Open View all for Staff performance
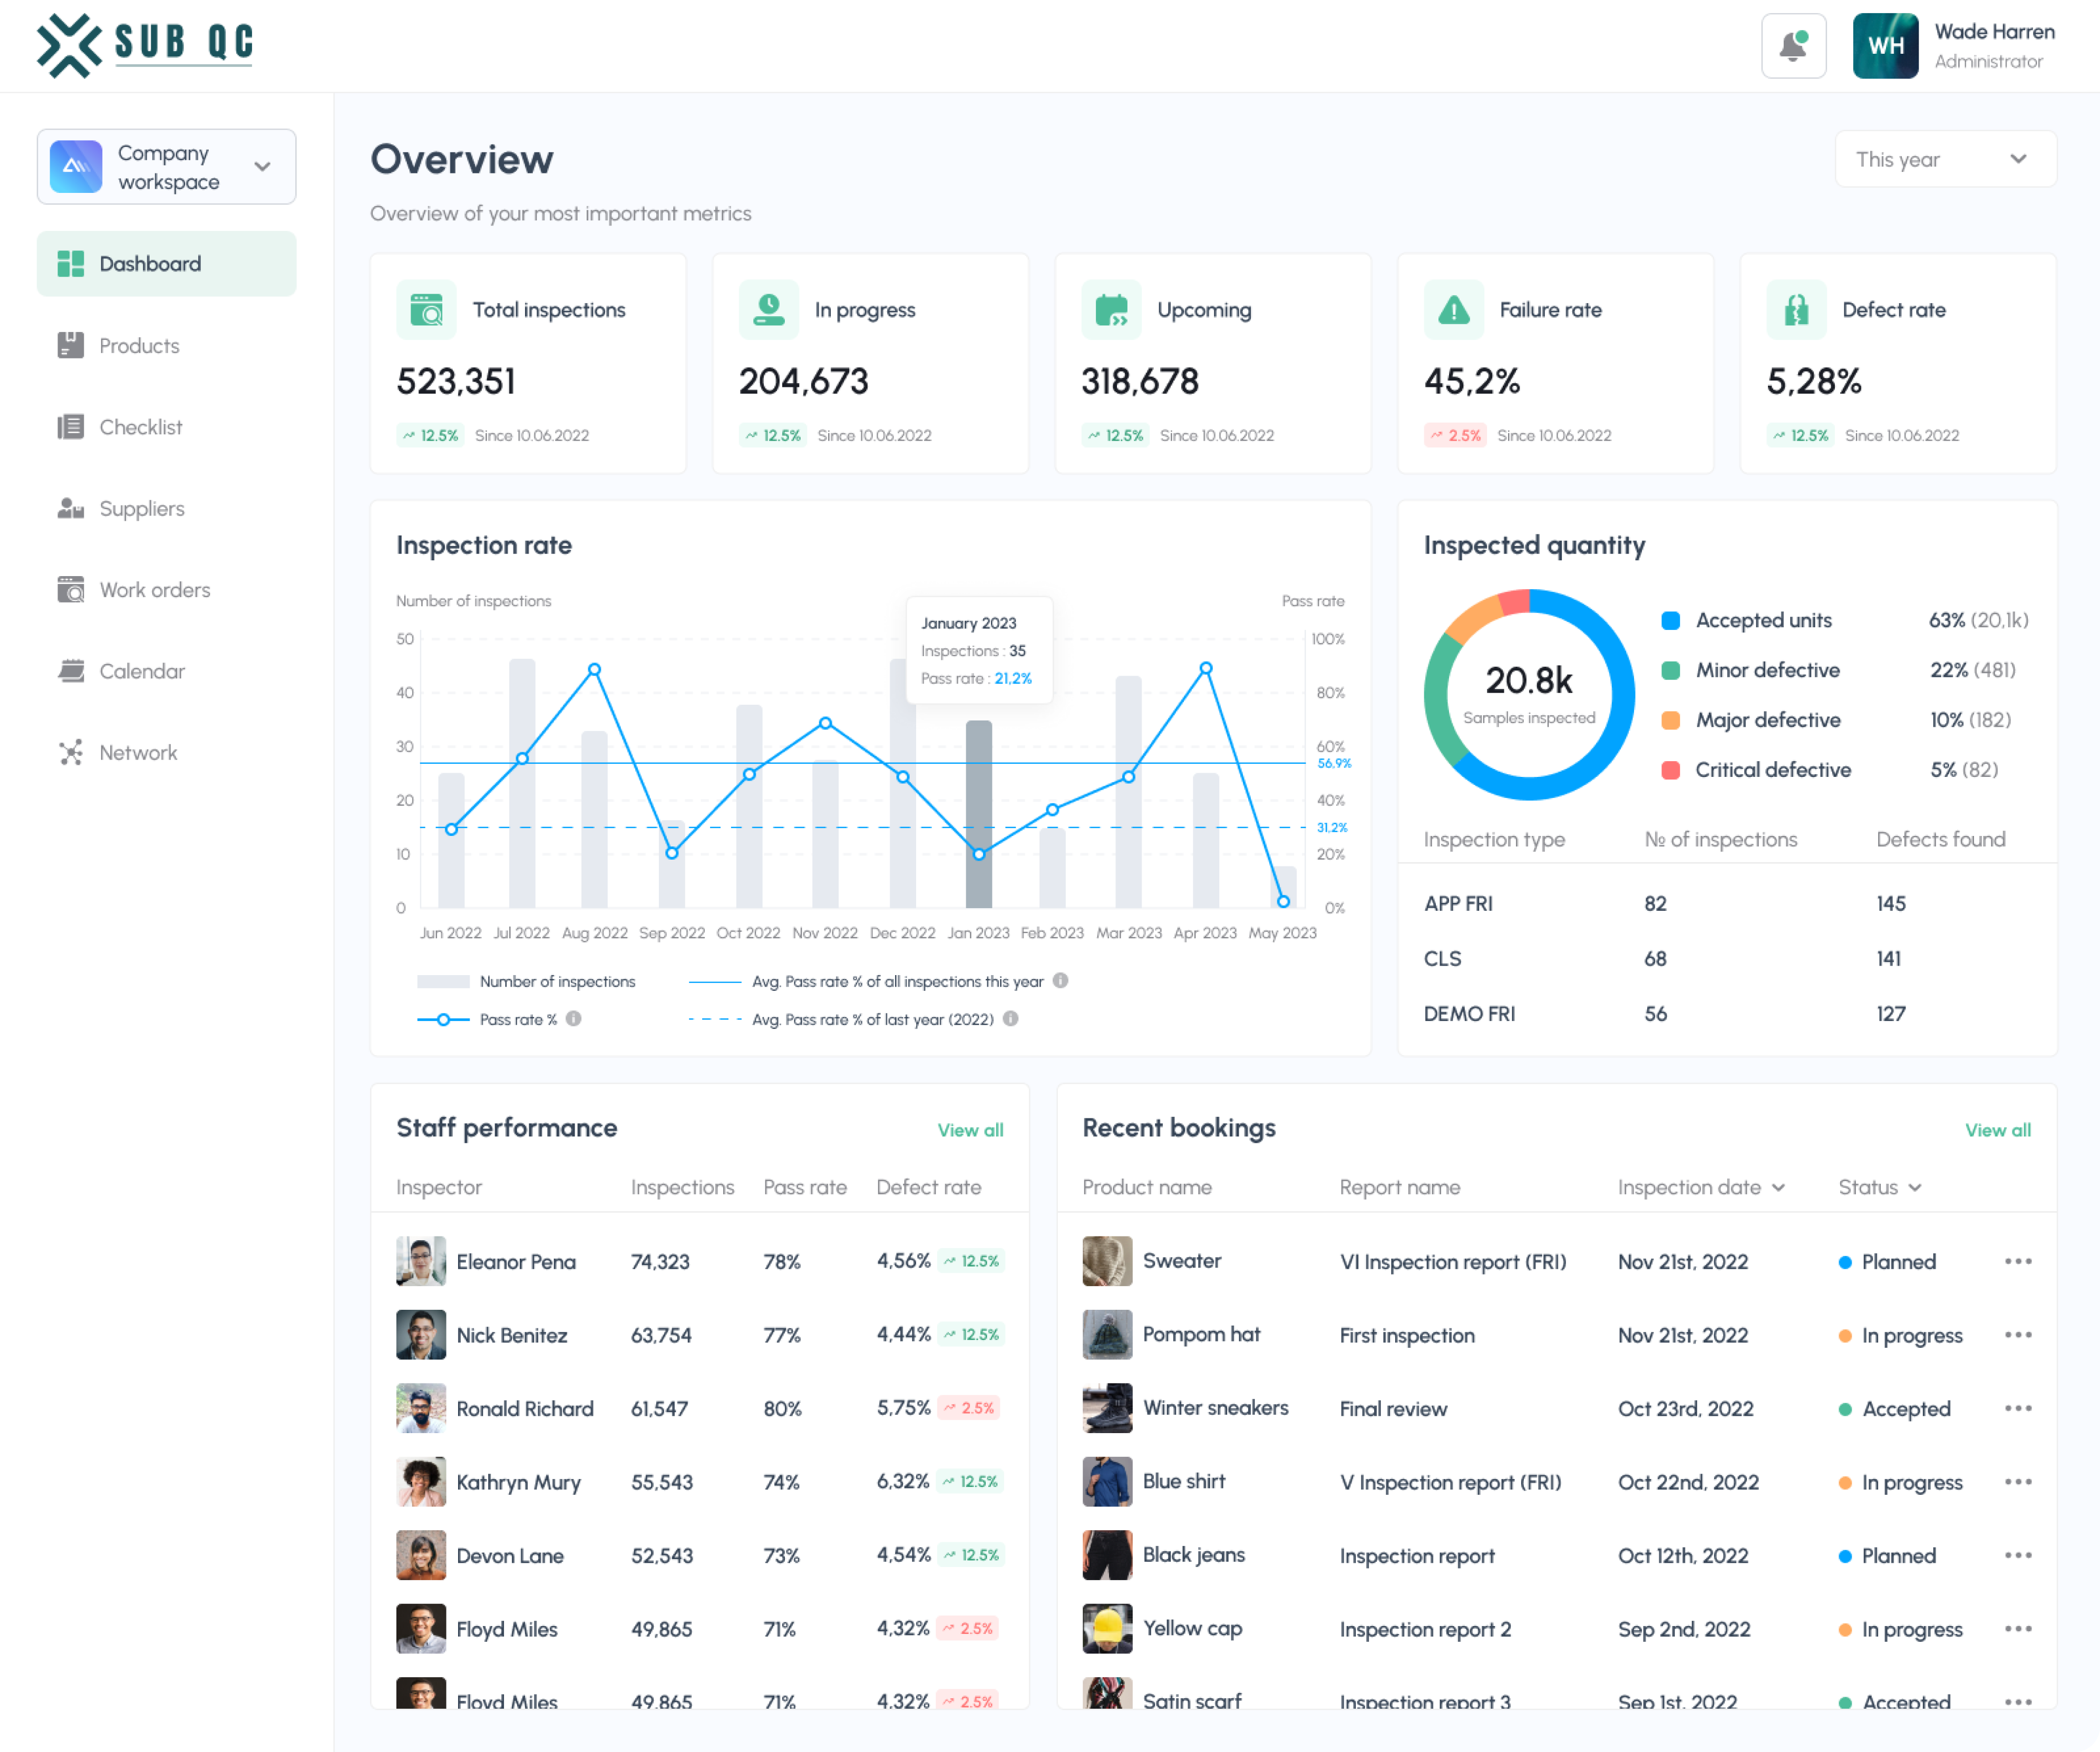 coord(970,1130)
